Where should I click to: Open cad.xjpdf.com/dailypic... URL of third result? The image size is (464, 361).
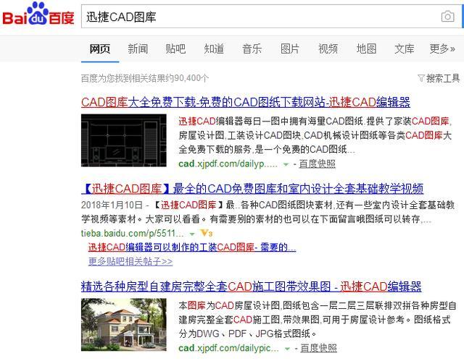229,348
